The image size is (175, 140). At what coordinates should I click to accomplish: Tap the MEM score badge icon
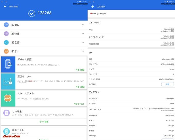(x=6, y=51)
